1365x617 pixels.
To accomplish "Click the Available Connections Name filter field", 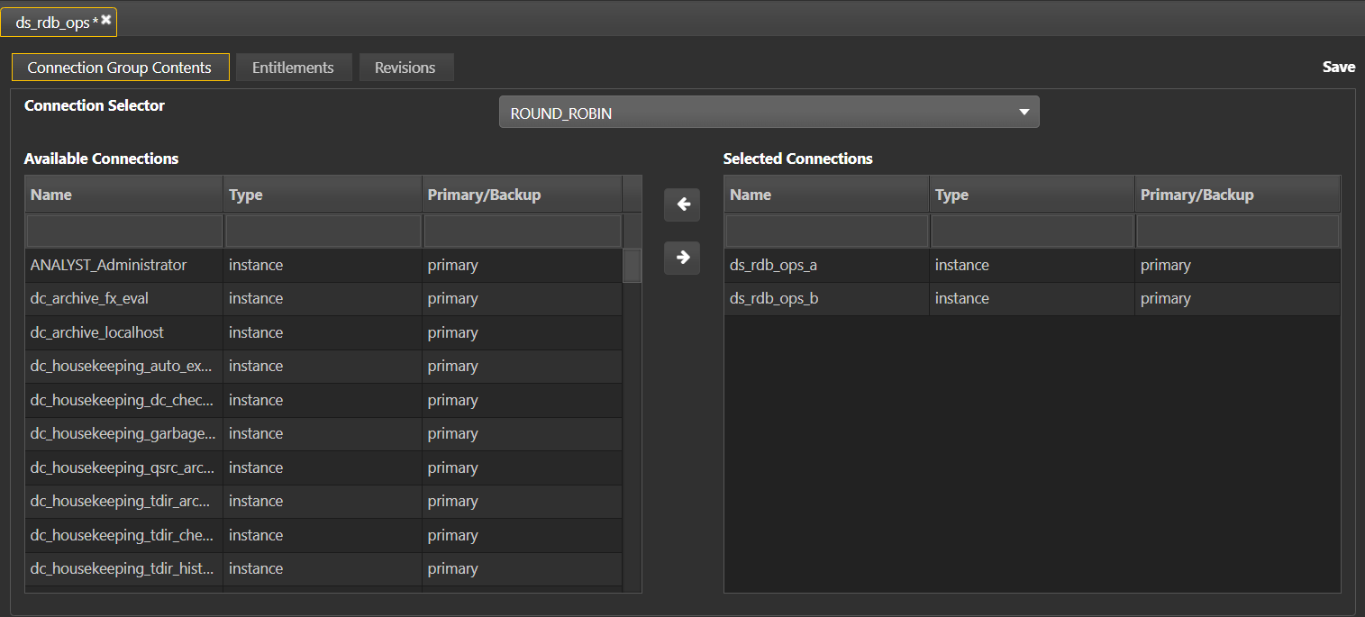I will [124, 231].
